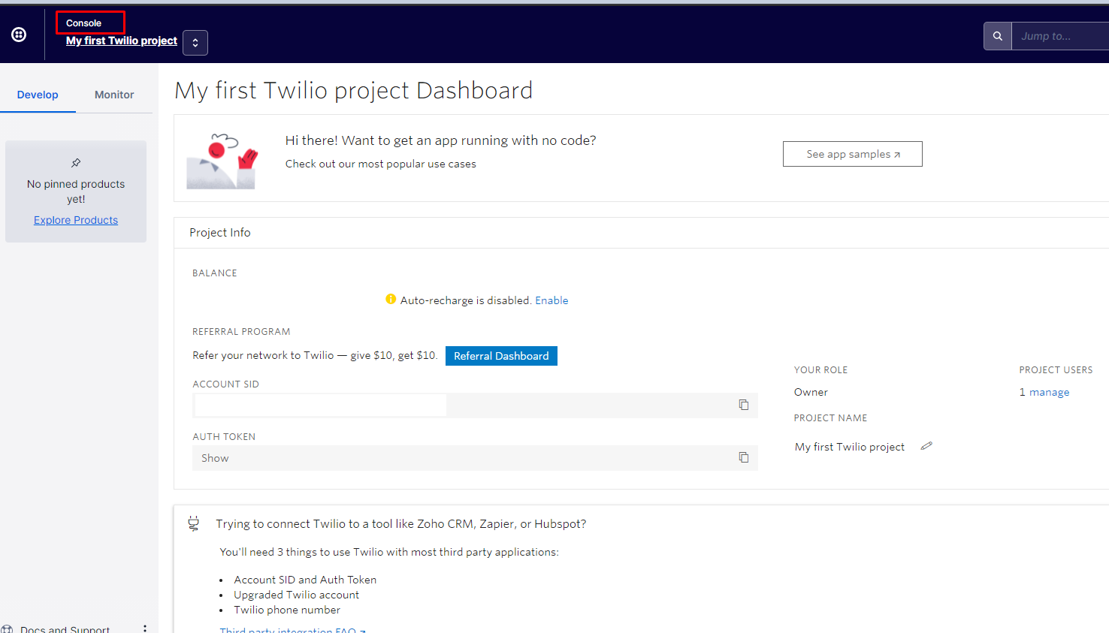Open Docs and Support item
1109x633 pixels.
coord(65,629)
